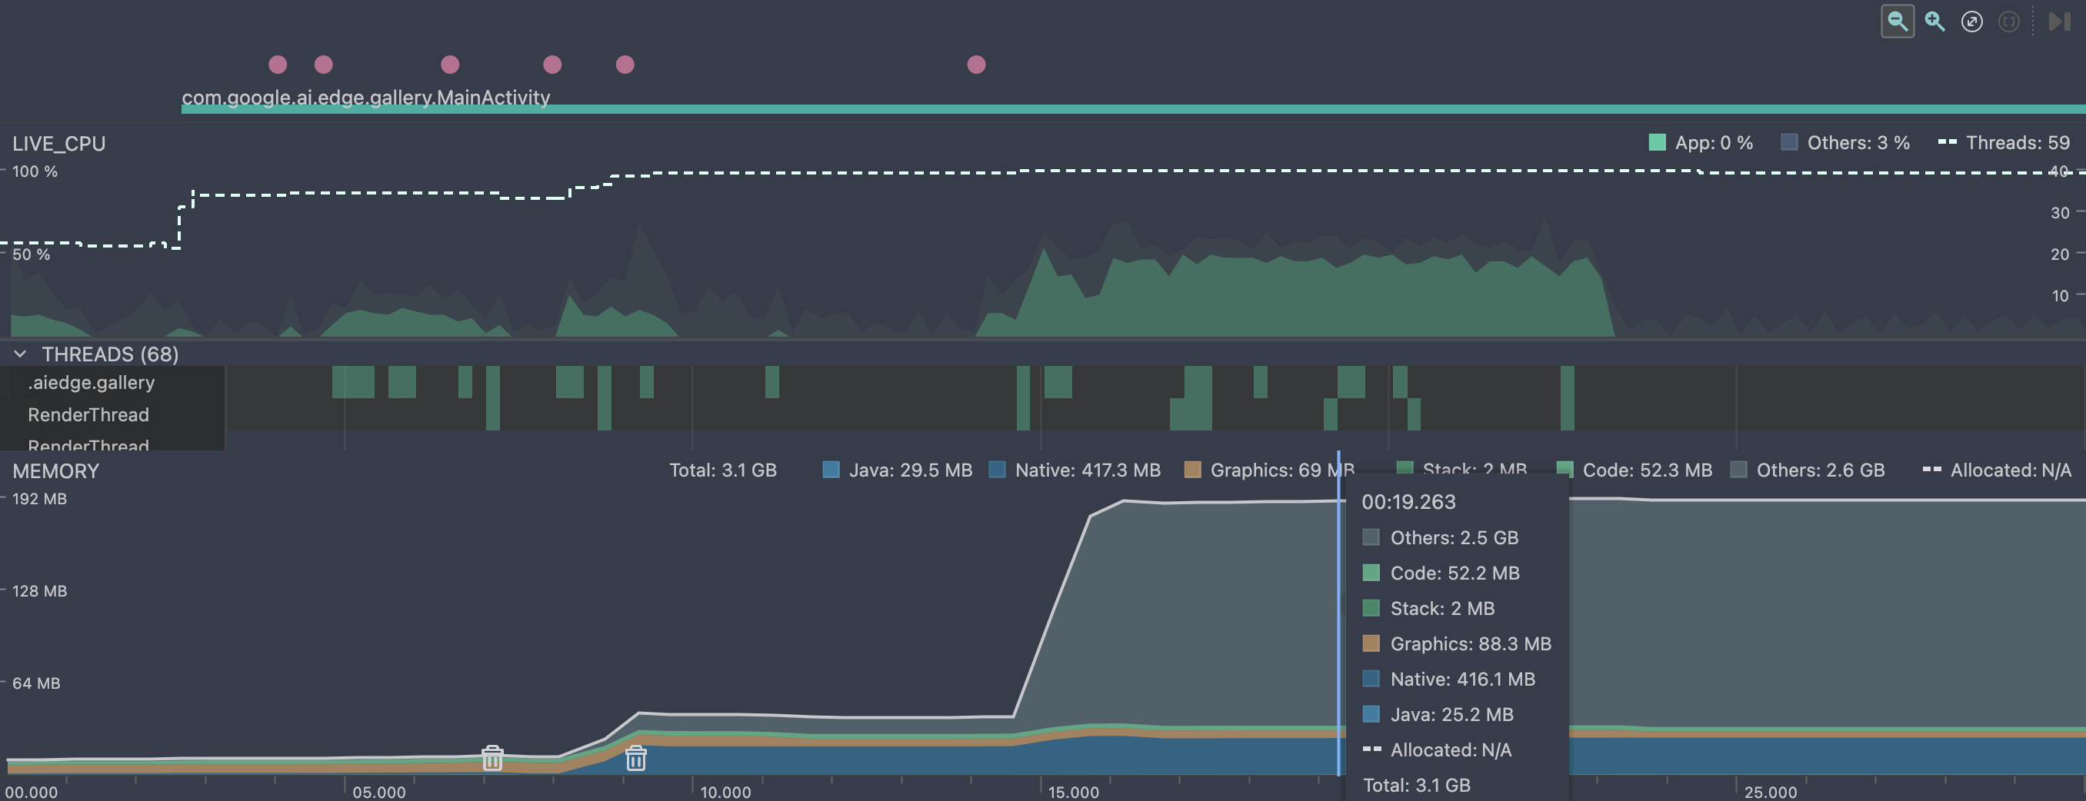Click the zoom in magnifier icon
2086x801 pixels.
pyautogui.click(x=1934, y=21)
